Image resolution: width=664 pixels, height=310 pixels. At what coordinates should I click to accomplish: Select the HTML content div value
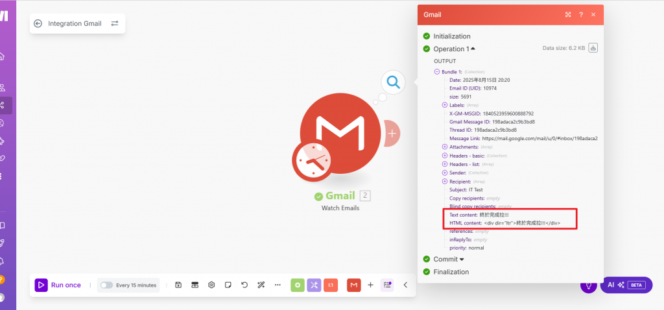(x=523, y=222)
